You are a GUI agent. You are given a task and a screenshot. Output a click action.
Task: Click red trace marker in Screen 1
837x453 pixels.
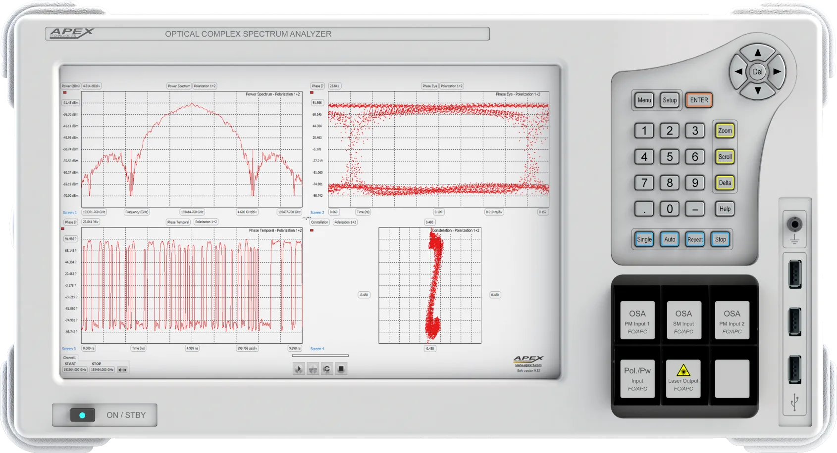pyautogui.click(x=64, y=92)
